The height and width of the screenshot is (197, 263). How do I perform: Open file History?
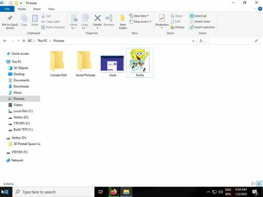tap(177, 27)
